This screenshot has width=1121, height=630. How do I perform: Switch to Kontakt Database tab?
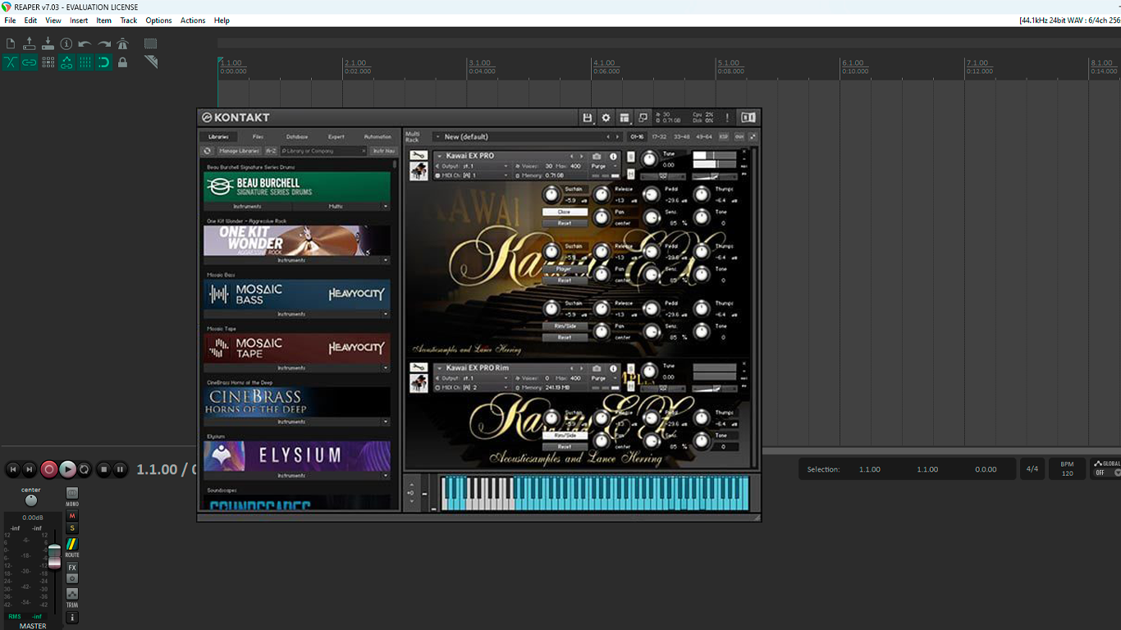[x=297, y=137]
